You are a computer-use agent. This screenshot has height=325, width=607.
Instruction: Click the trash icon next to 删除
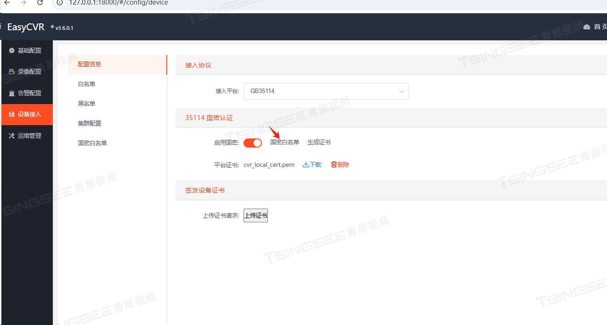pos(334,165)
